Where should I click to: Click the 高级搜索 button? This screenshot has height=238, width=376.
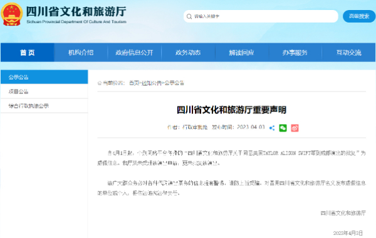point(359,16)
